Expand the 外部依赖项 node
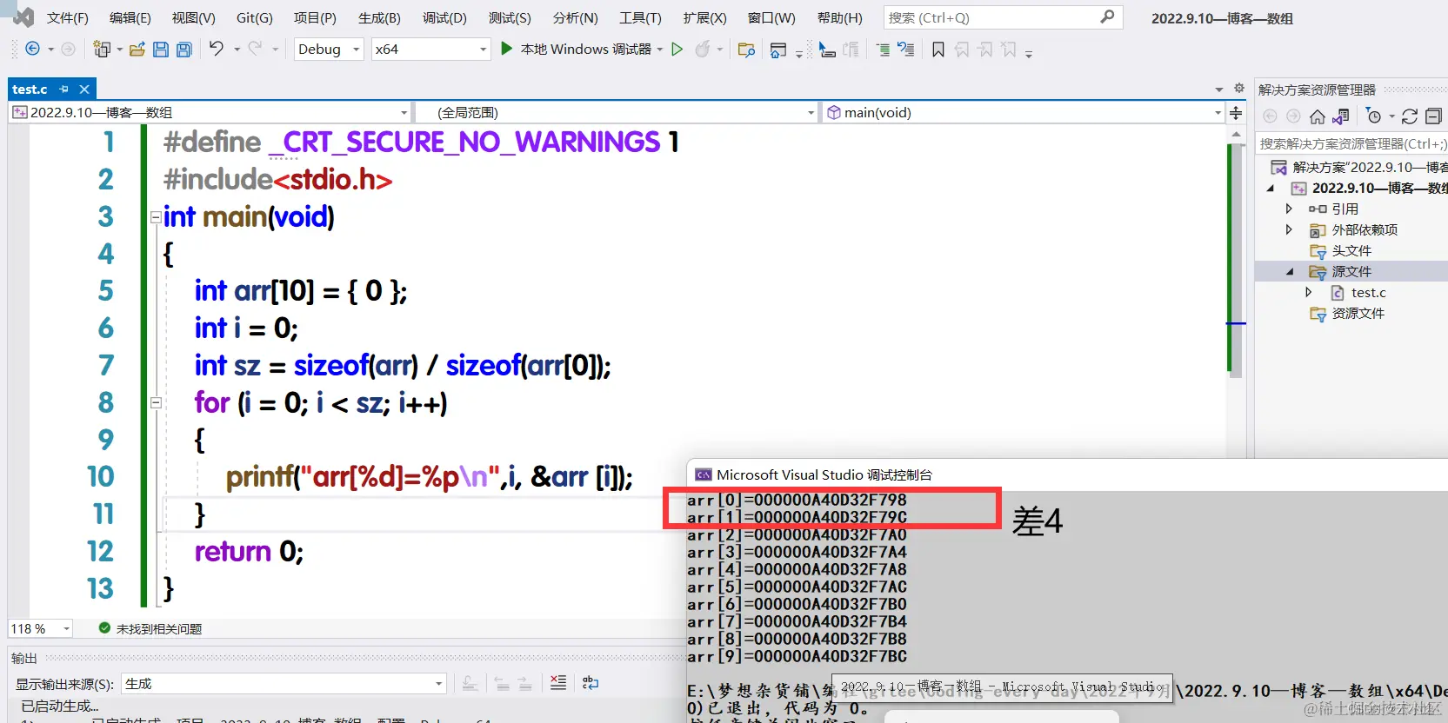 coord(1289,229)
